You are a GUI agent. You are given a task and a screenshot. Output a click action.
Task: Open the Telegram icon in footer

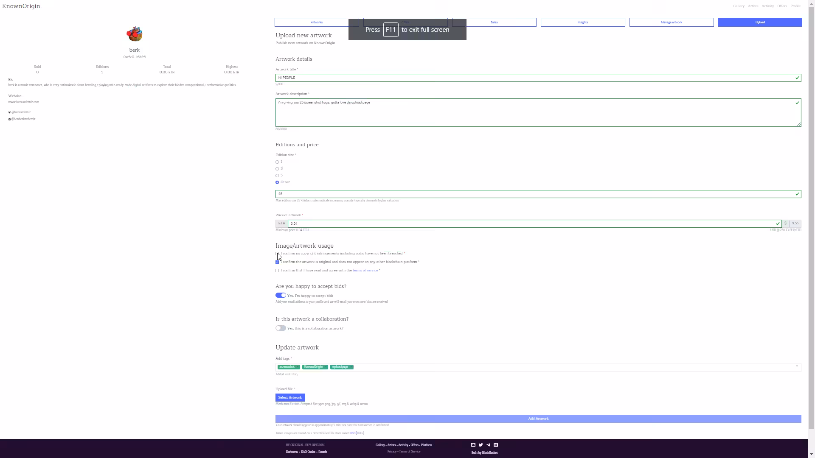point(489,445)
